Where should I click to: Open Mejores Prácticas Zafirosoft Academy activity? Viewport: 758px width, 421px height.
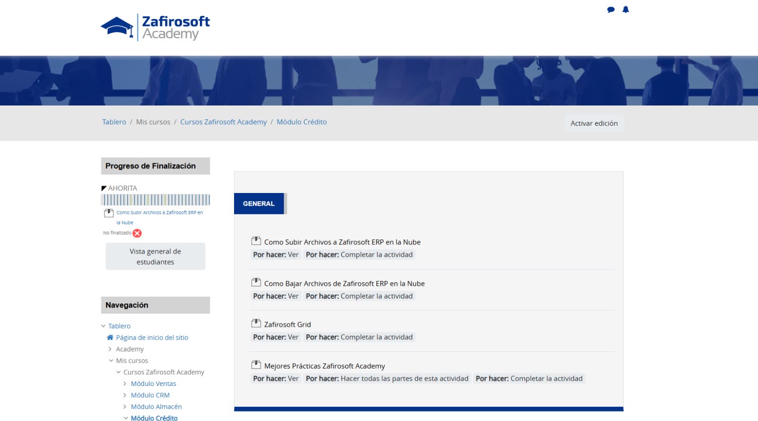point(325,366)
